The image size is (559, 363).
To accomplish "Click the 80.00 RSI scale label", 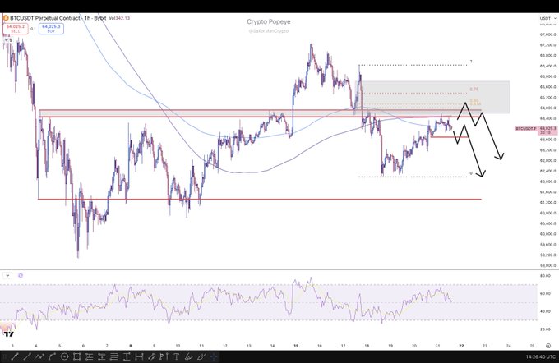I will coord(545,276).
